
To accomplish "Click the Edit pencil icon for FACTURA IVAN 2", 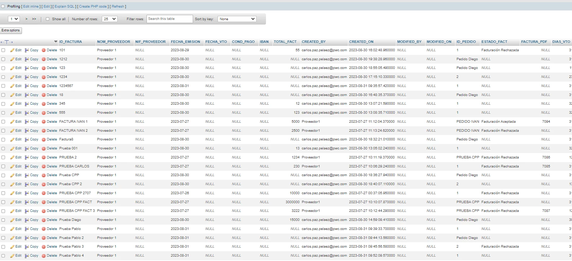I will [x=12, y=131].
